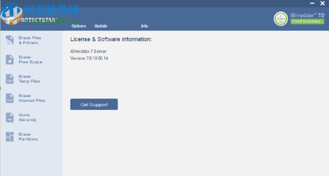329x176 pixels.
Task: Click the iShredder 7.0 title text
Action: pyautogui.click(x=307, y=15)
